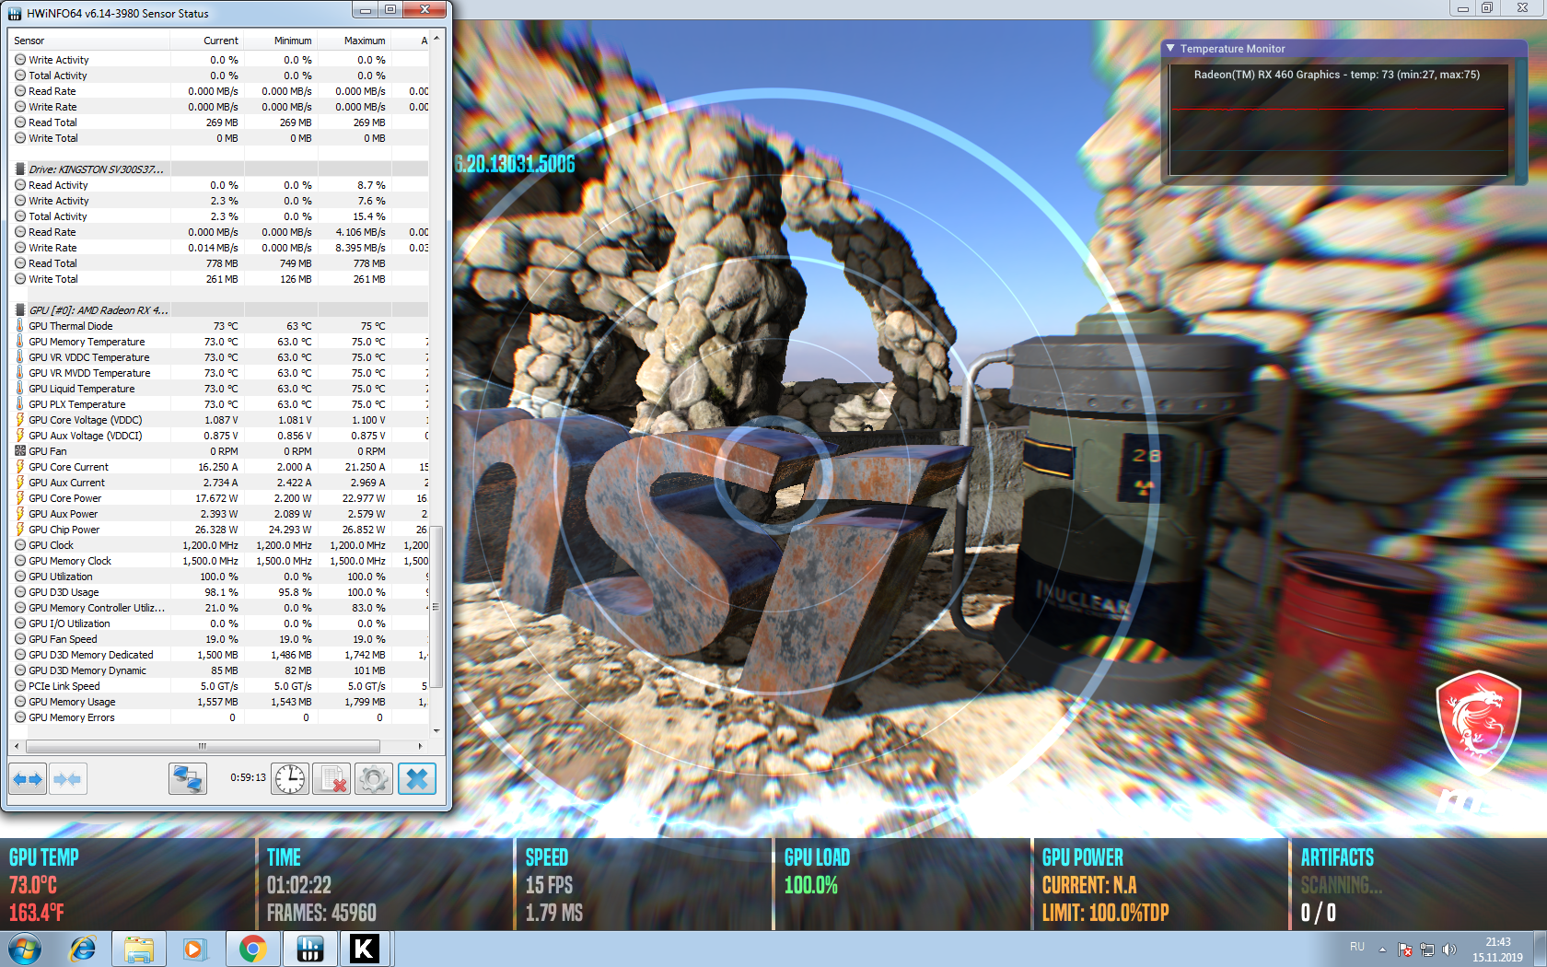Click the Action Center flag tray icon
Viewport: 1547px width, 967px height.
pos(1405,950)
